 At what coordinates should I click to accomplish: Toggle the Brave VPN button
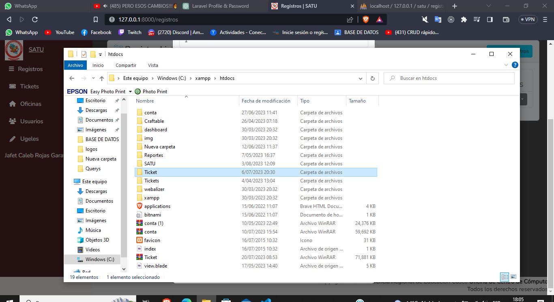pos(527,19)
